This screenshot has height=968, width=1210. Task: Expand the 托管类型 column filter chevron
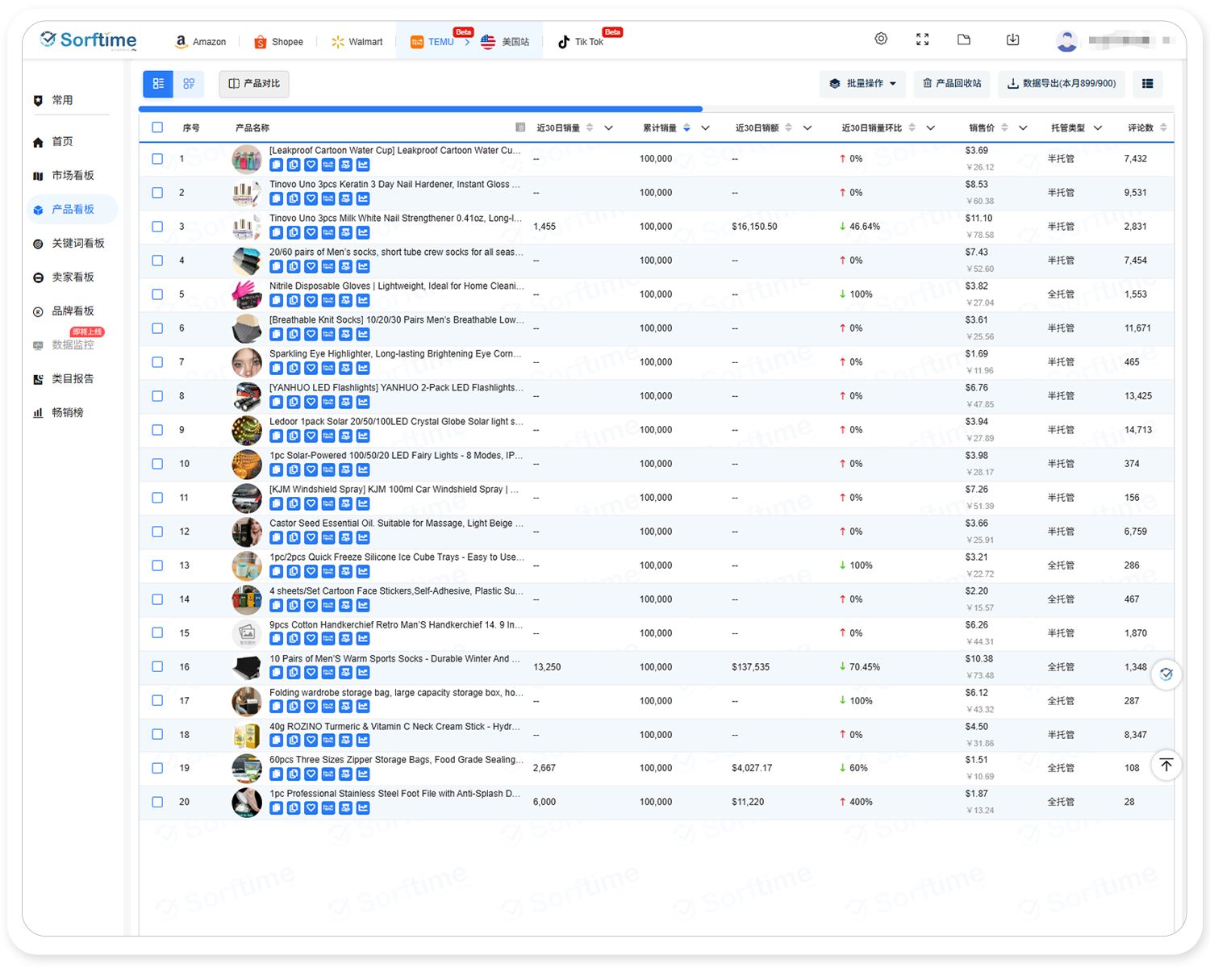[1098, 127]
